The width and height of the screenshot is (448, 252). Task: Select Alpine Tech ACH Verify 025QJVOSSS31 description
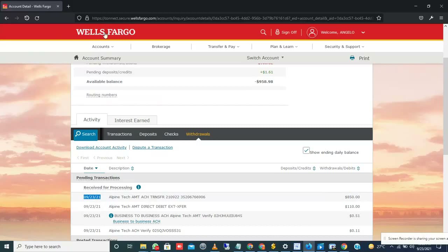145,231
